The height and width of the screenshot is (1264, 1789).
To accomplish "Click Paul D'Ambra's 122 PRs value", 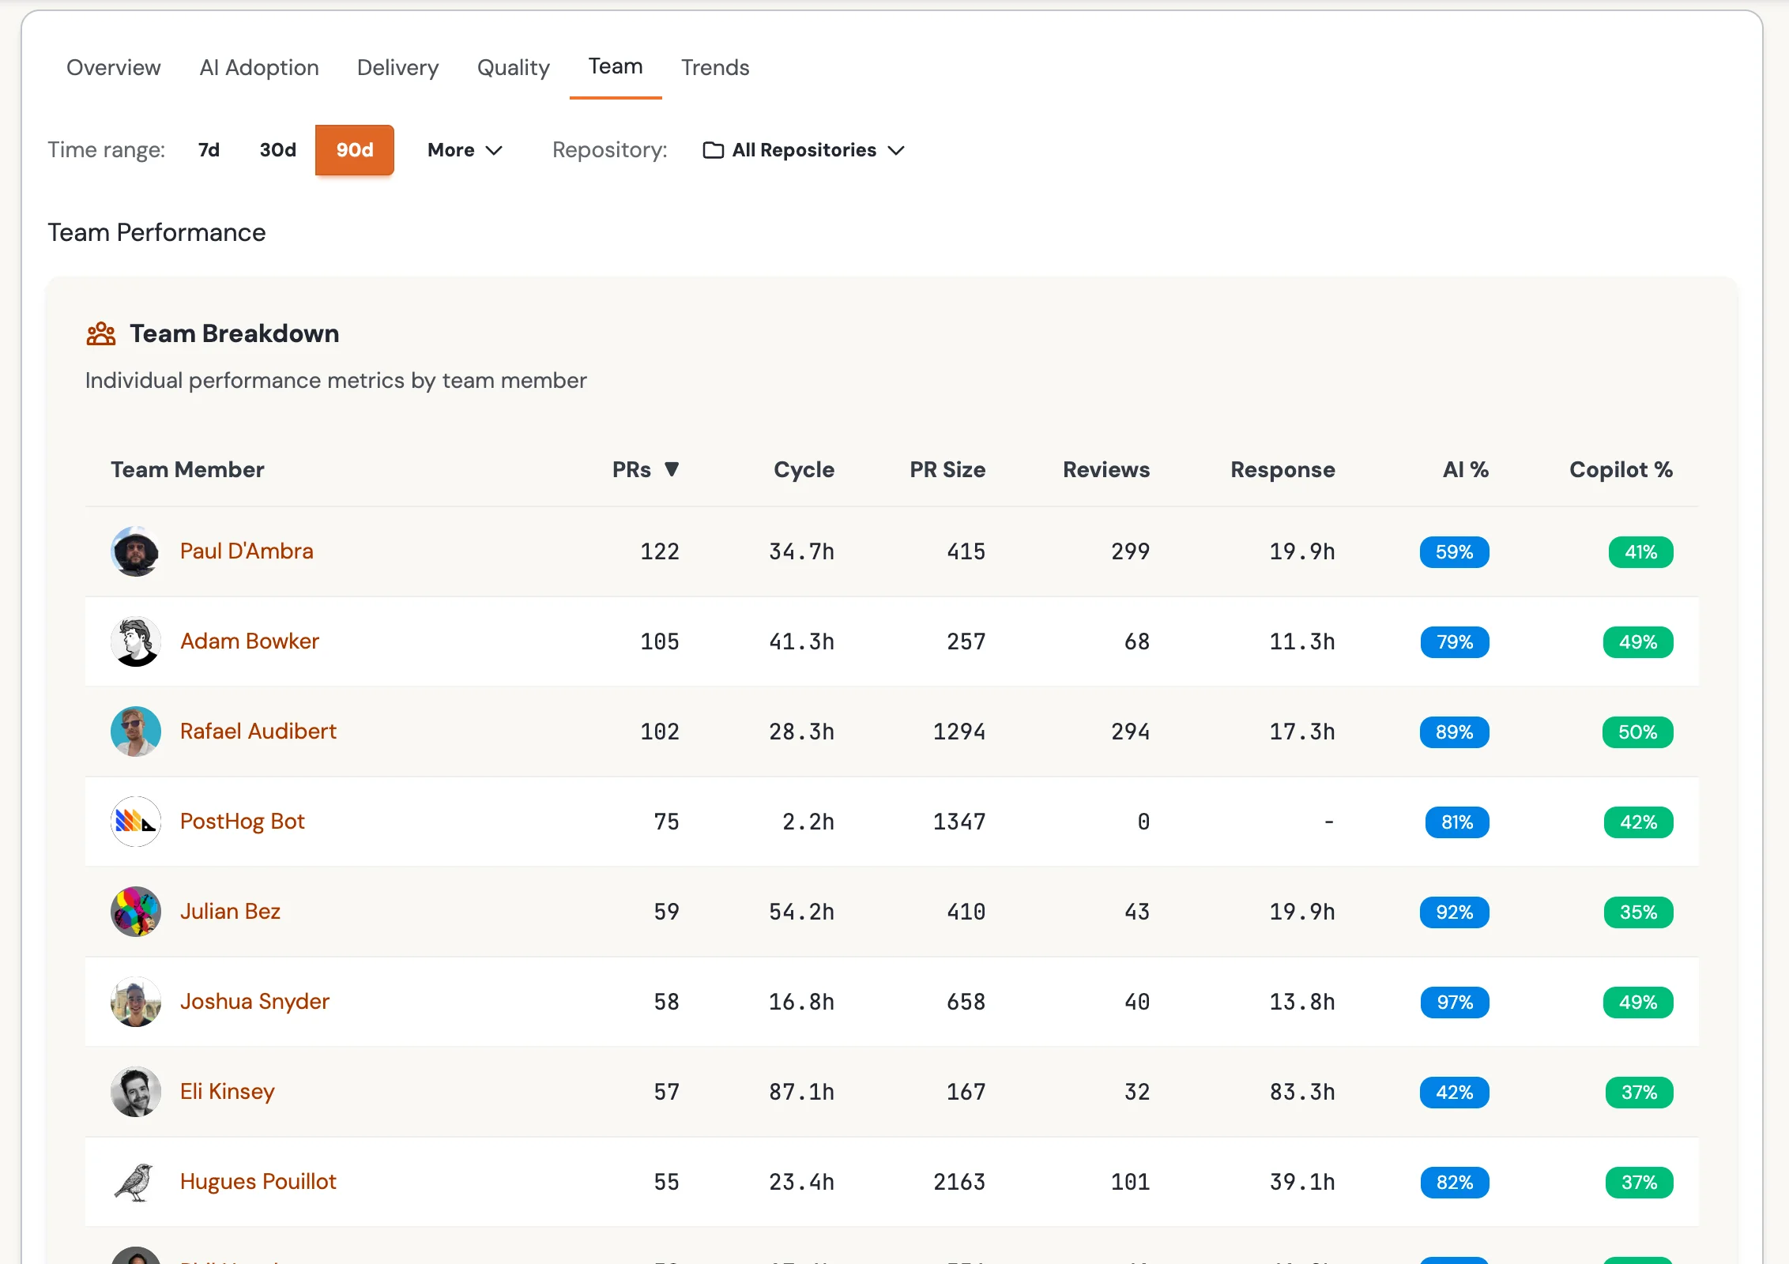I will click(659, 551).
